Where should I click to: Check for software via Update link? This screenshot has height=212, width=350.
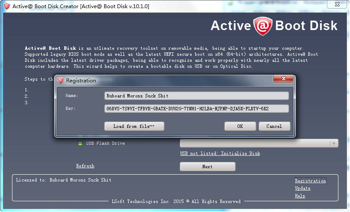pyautogui.click(x=302, y=188)
